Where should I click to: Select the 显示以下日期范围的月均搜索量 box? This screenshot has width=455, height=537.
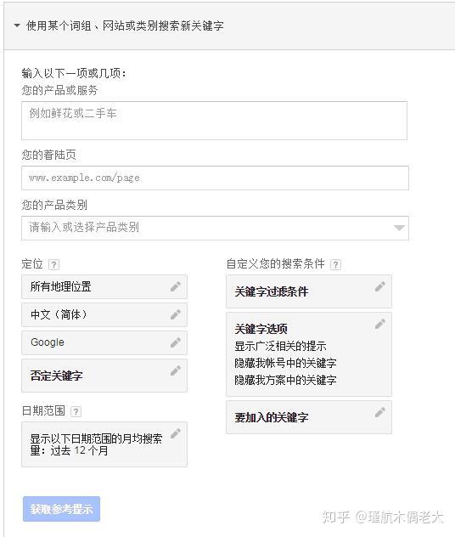pos(104,444)
